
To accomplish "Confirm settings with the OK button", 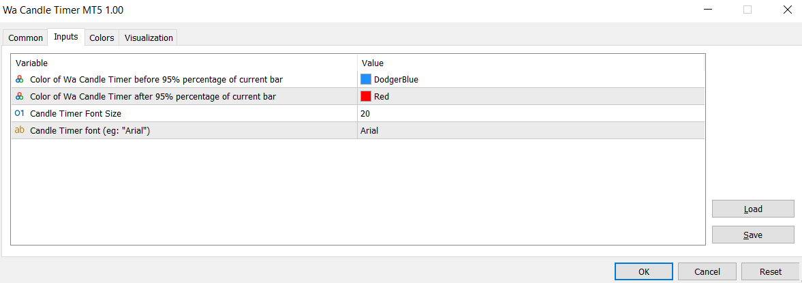I will coord(644,271).
